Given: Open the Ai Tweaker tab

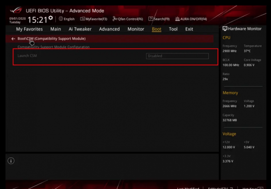Looking at the screenshot, I should pyautogui.click(x=80, y=29).
